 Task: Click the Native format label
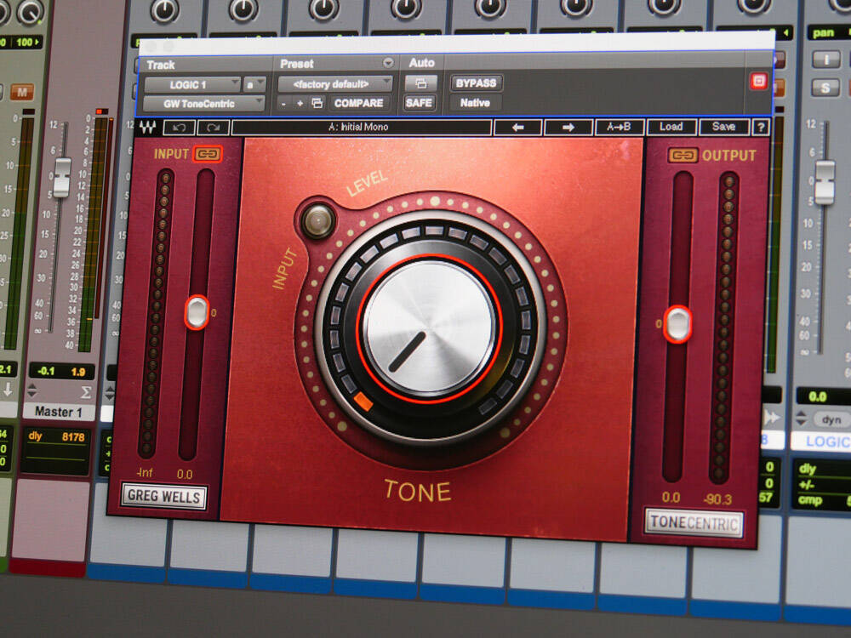pos(475,103)
